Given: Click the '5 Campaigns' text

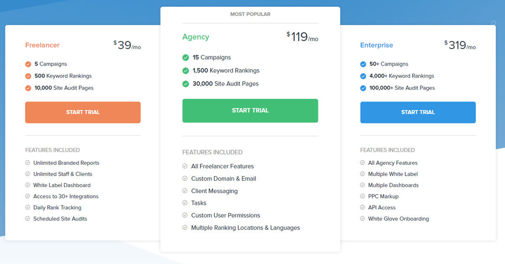Looking at the screenshot, I should tap(51, 64).
